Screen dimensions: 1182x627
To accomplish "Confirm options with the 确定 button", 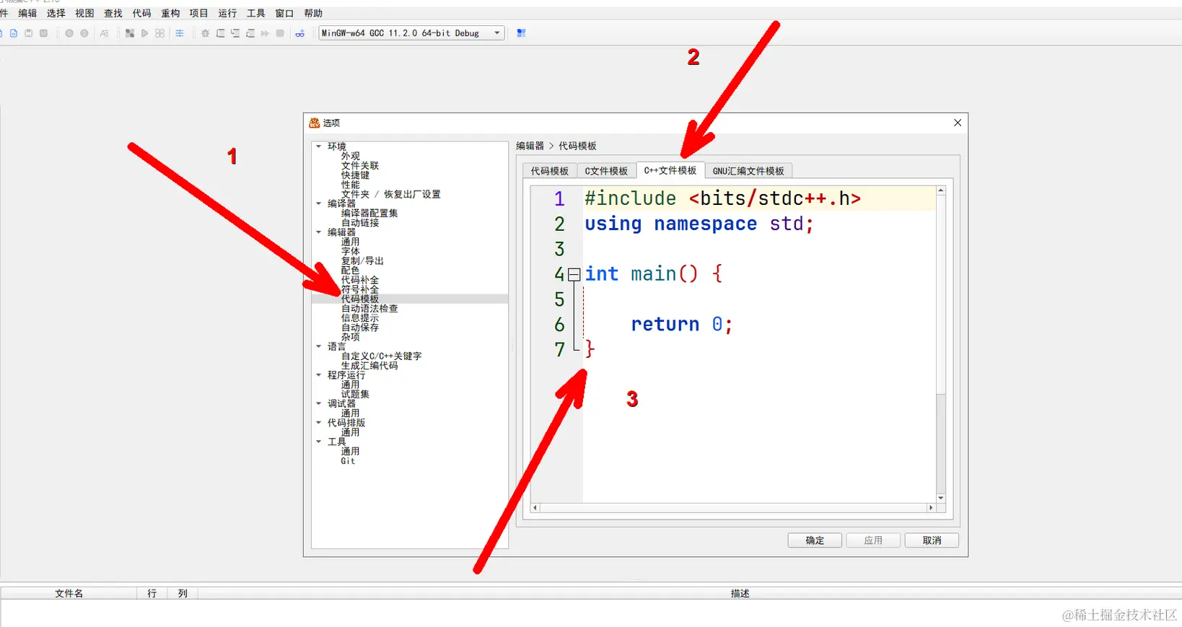I will point(815,540).
